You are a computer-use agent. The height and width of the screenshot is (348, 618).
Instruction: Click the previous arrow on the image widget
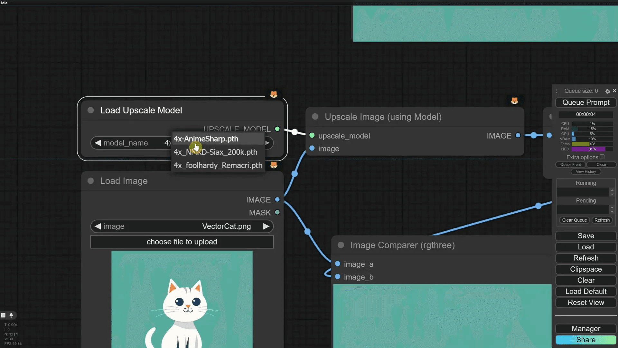click(x=98, y=226)
